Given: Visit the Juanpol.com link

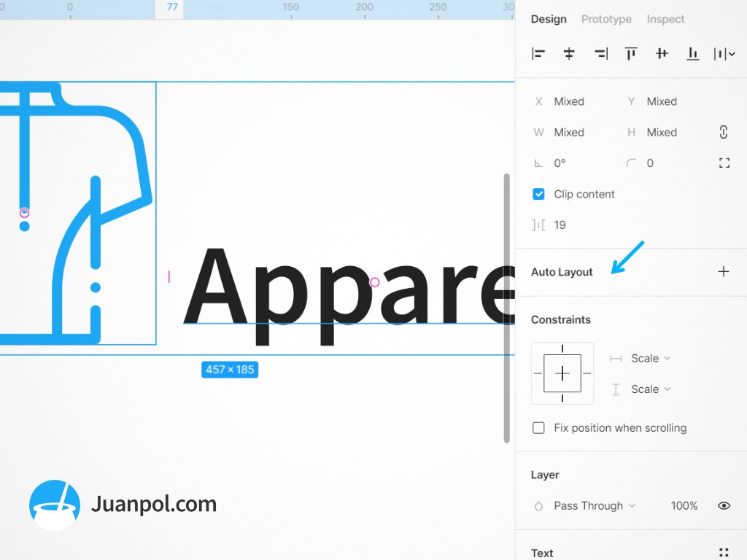Looking at the screenshot, I should click(155, 504).
